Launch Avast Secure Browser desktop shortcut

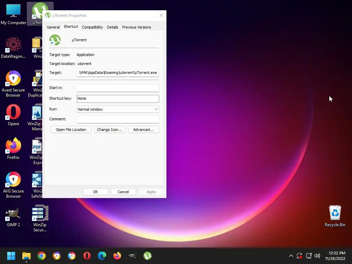pyautogui.click(x=13, y=84)
